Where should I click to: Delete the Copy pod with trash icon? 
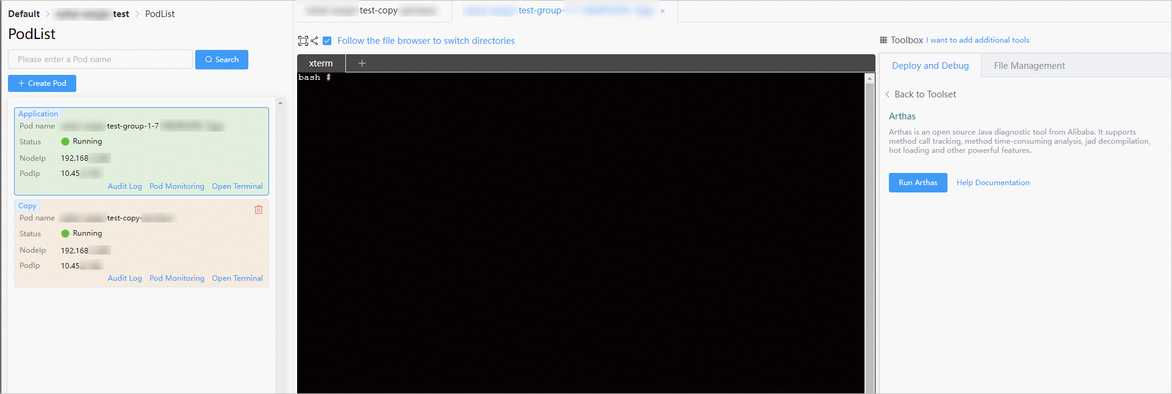point(259,209)
